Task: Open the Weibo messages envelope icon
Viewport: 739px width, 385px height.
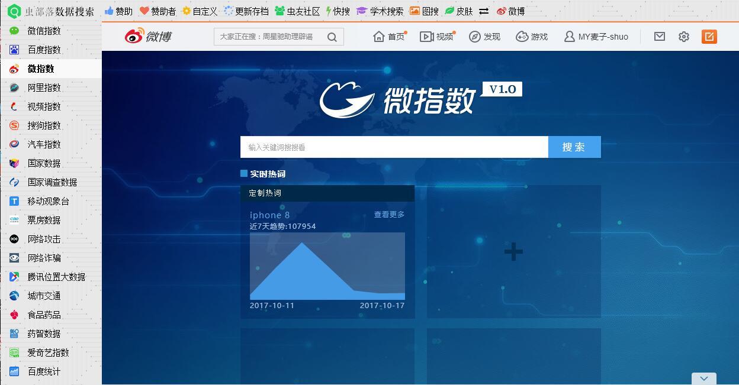Action: click(659, 36)
